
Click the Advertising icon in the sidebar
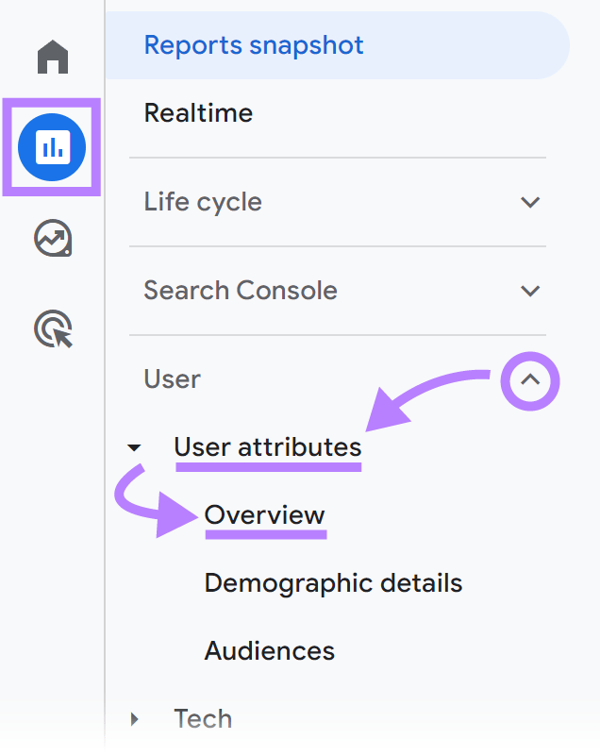(52, 329)
